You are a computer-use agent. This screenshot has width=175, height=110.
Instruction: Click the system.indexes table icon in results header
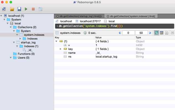tap(57, 33)
